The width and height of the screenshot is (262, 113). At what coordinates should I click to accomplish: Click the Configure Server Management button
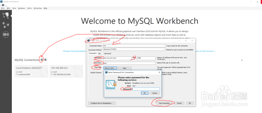[102, 103]
